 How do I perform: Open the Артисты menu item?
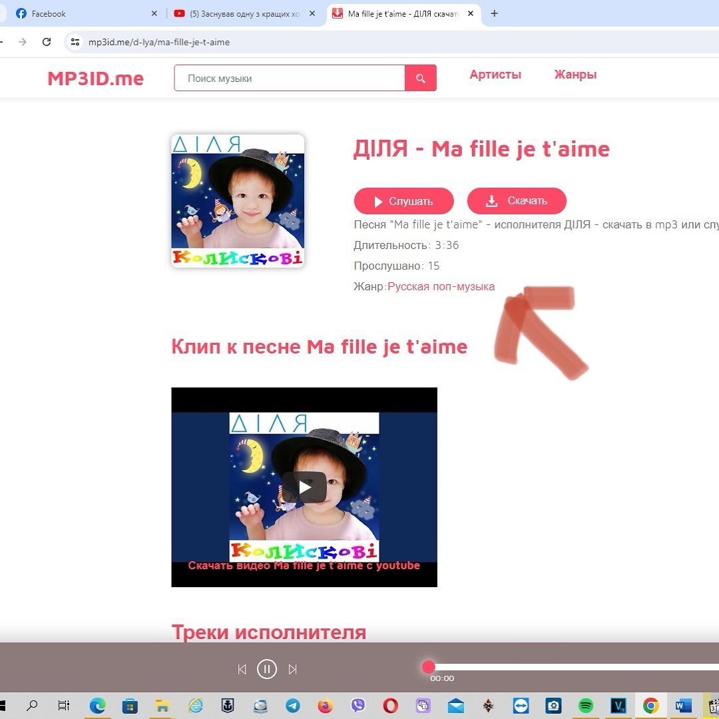pyautogui.click(x=495, y=75)
